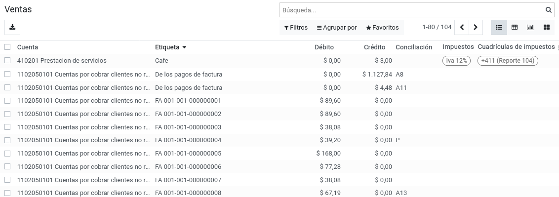Click the Cuadrículas de impuestos column header
The width and height of the screenshot is (559, 197).
(x=516, y=47)
